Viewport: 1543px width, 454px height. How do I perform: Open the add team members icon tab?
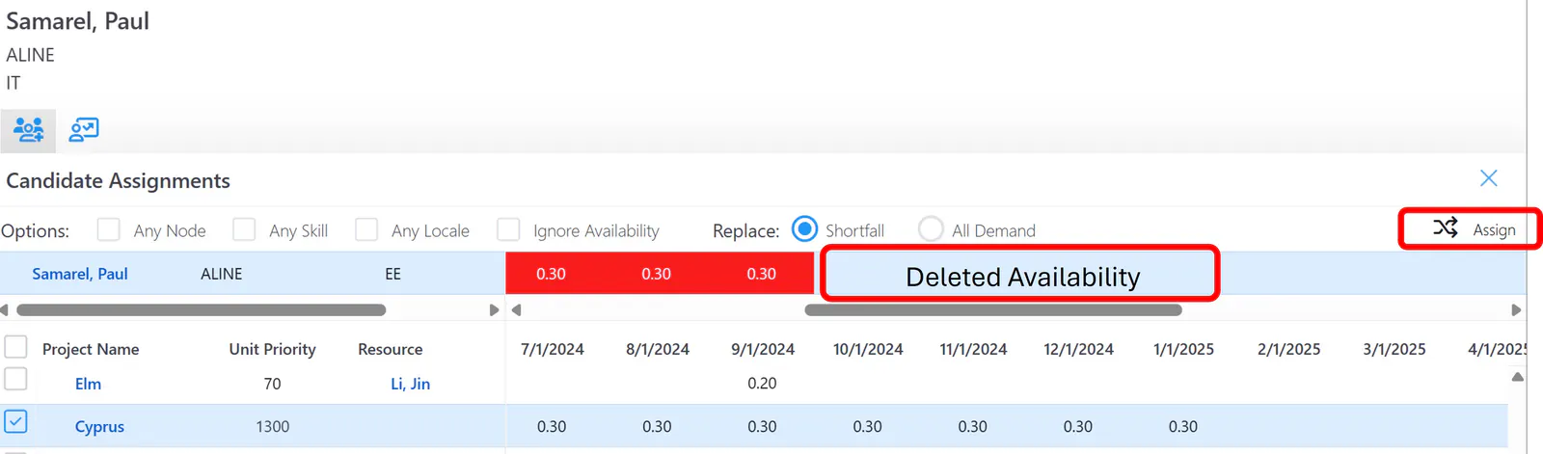click(x=28, y=130)
